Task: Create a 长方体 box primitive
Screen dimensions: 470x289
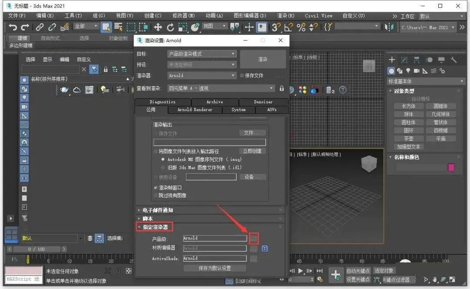Action: 408,106
